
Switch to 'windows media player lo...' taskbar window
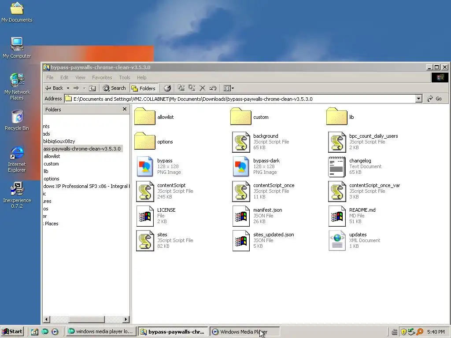point(100,332)
